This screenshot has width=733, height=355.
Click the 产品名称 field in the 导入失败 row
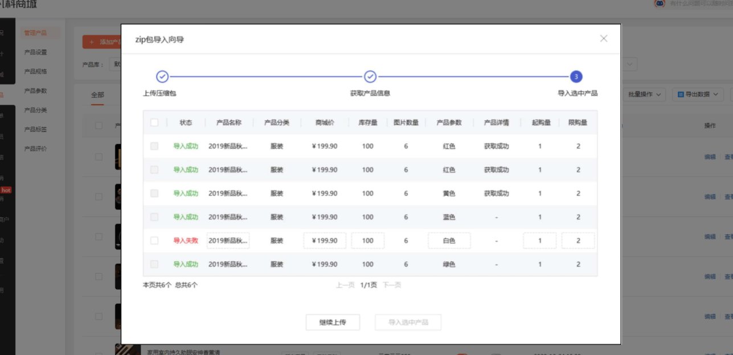pyautogui.click(x=228, y=241)
